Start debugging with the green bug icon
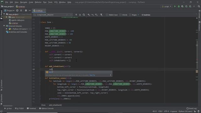This screenshot has height=113, width=201. tap(179, 6)
